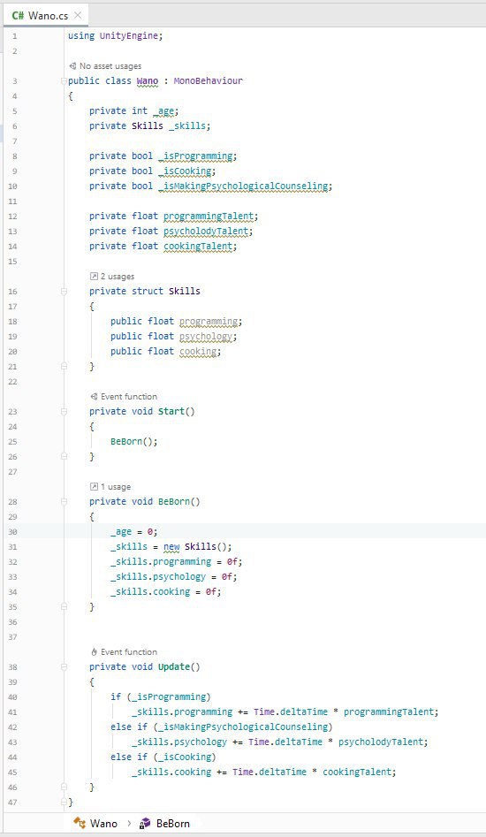
Task: Collapse the BeBorn method fold marker
Action: [64, 502]
